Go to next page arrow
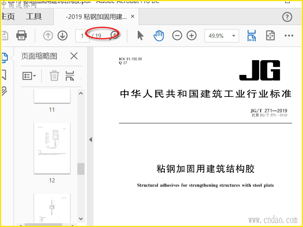Screen dimensions: 303x227 (62, 36)
